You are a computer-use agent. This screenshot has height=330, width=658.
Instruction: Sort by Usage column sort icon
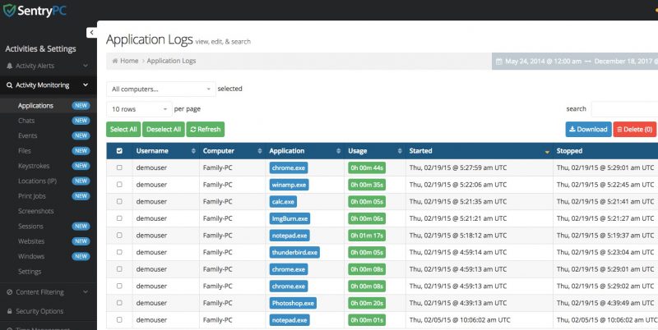coord(400,151)
